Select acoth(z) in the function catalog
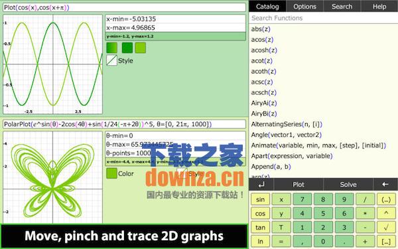This screenshot has height=249, width=398. 263,72
